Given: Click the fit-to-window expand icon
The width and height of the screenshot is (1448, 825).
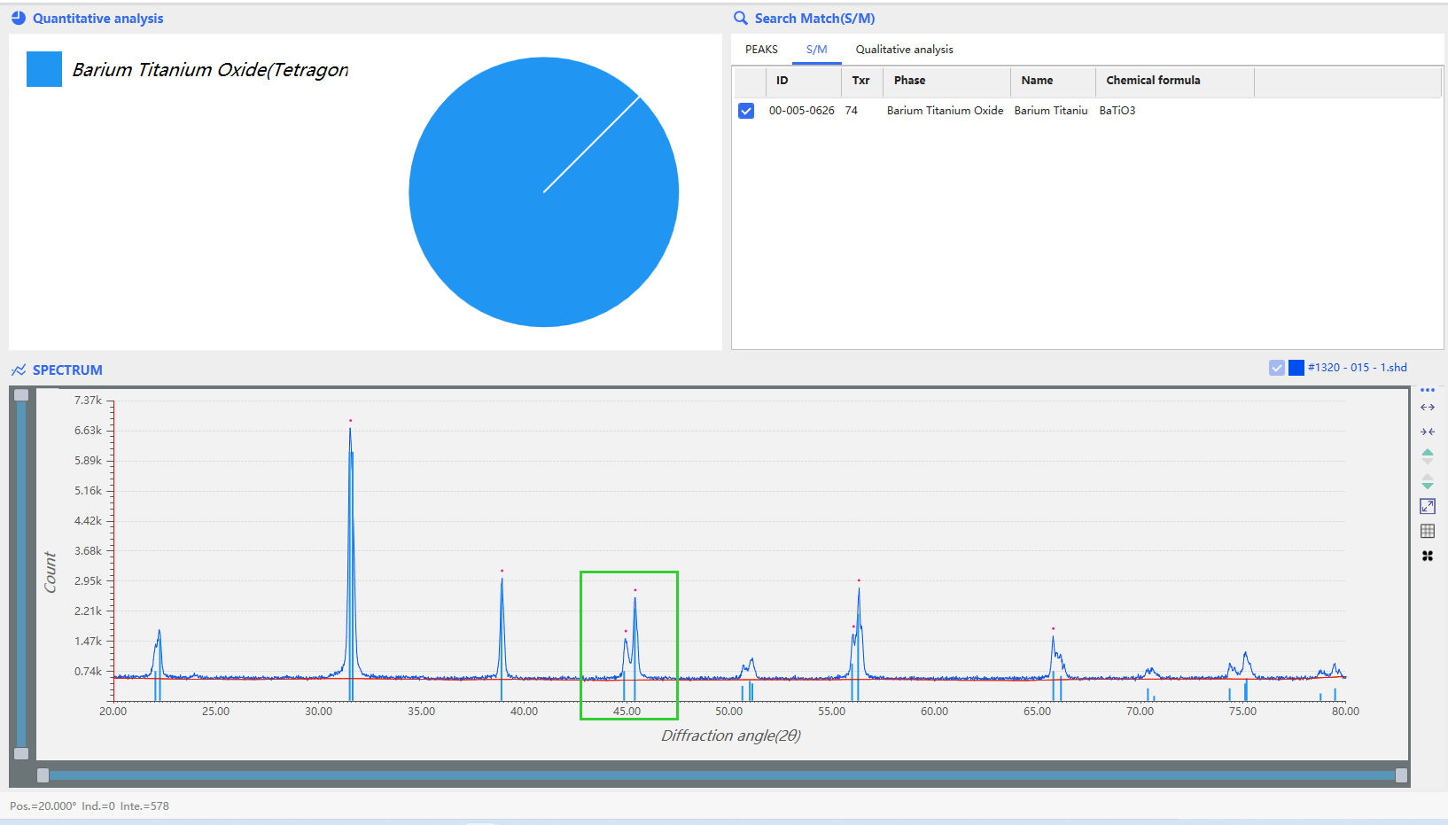Looking at the screenshot, I should (1428, 506).
